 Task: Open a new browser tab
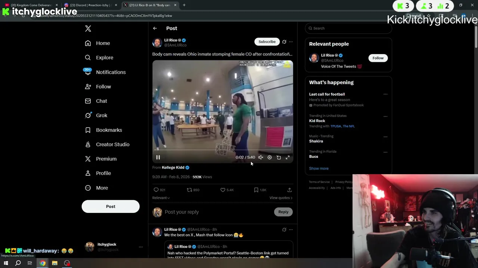pos(184,5)
